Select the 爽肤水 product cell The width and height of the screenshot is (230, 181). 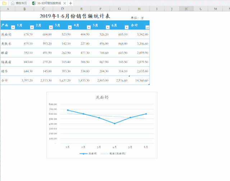[8, 44]
